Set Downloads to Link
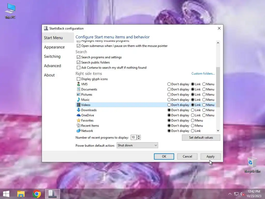 193,110
